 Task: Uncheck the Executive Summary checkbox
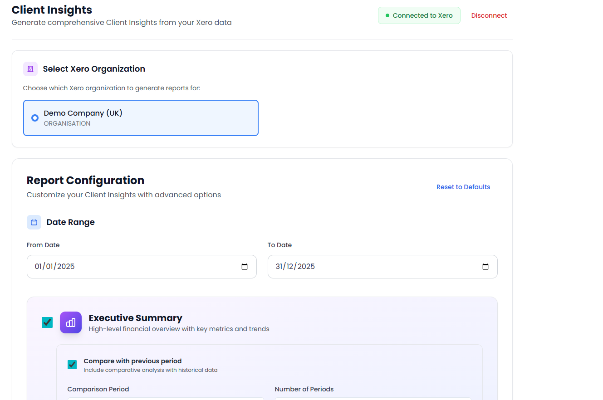click(47, 322)
